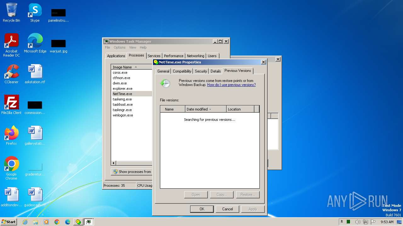Launch the Skype desktop shortcut
The image size is (403, 226).
tap(35, 13)
